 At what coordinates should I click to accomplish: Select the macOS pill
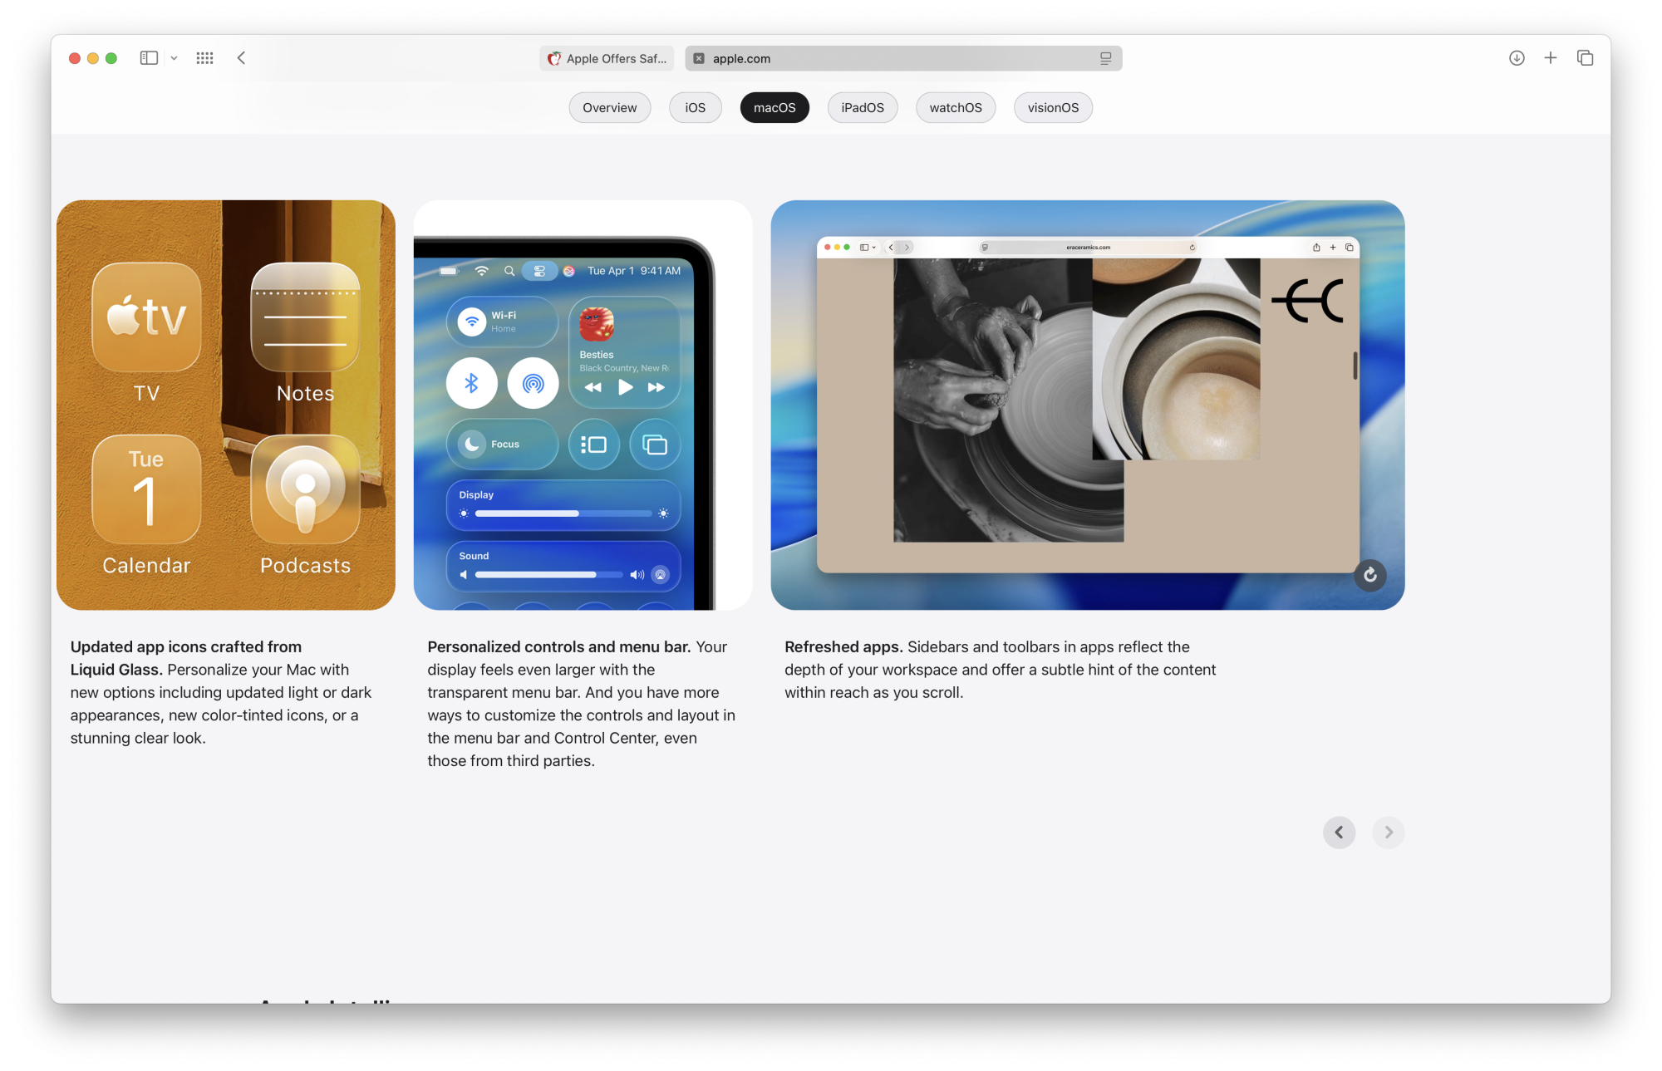click(774, 108)
